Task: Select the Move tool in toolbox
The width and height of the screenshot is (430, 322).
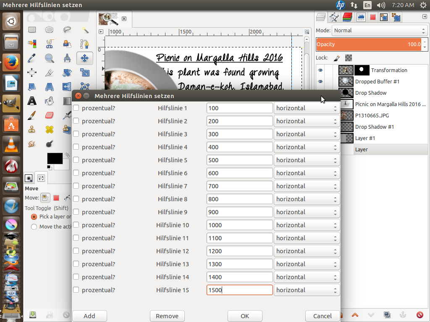Action: [84, 58]
